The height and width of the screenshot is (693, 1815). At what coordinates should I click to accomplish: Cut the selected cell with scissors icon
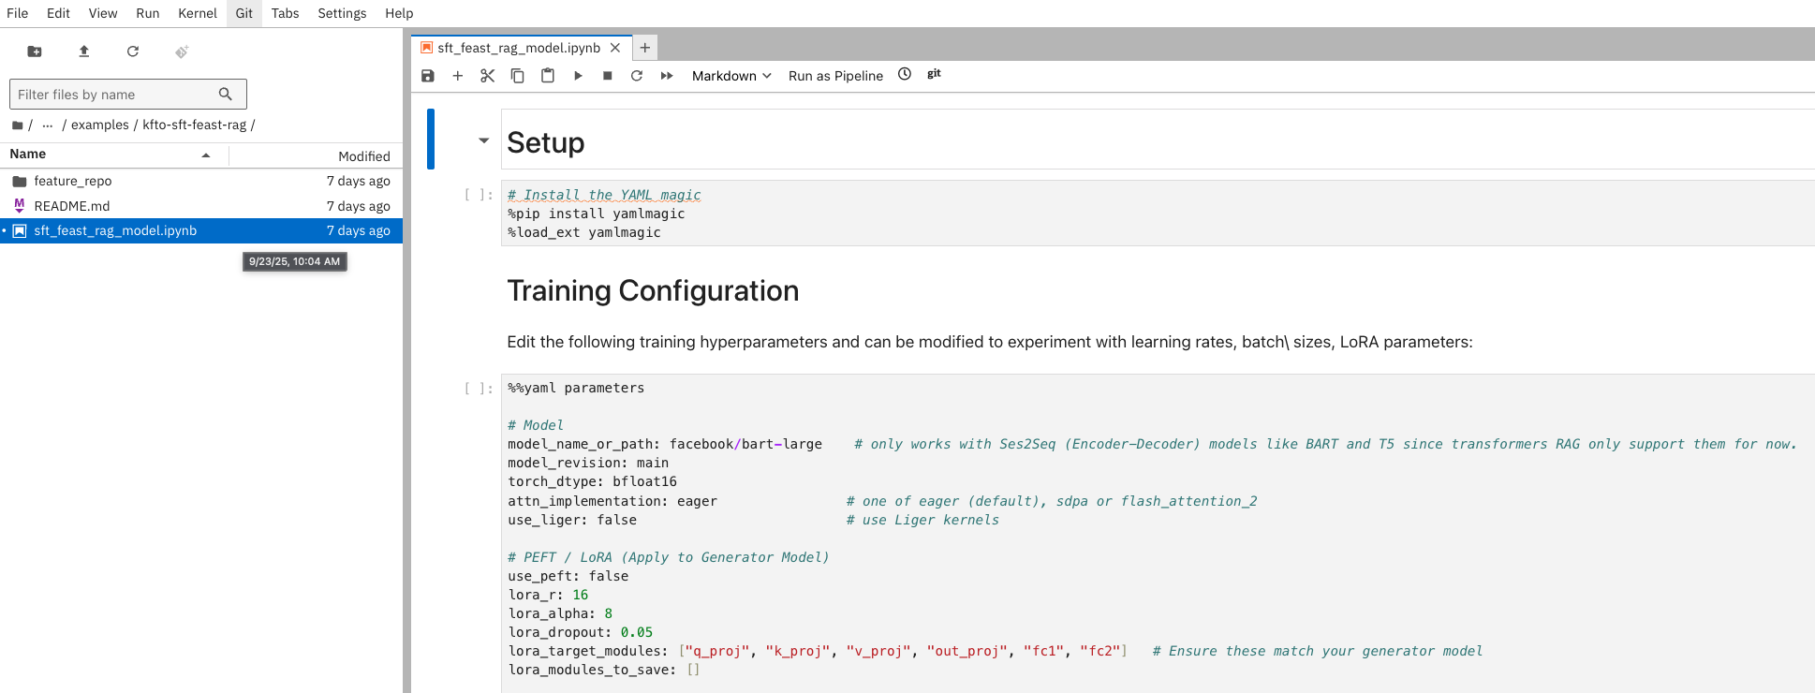(487, 76)
